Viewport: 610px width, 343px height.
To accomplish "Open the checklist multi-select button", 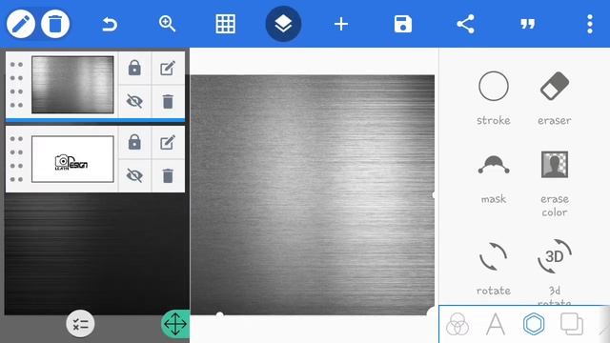I will click(80, 324).
